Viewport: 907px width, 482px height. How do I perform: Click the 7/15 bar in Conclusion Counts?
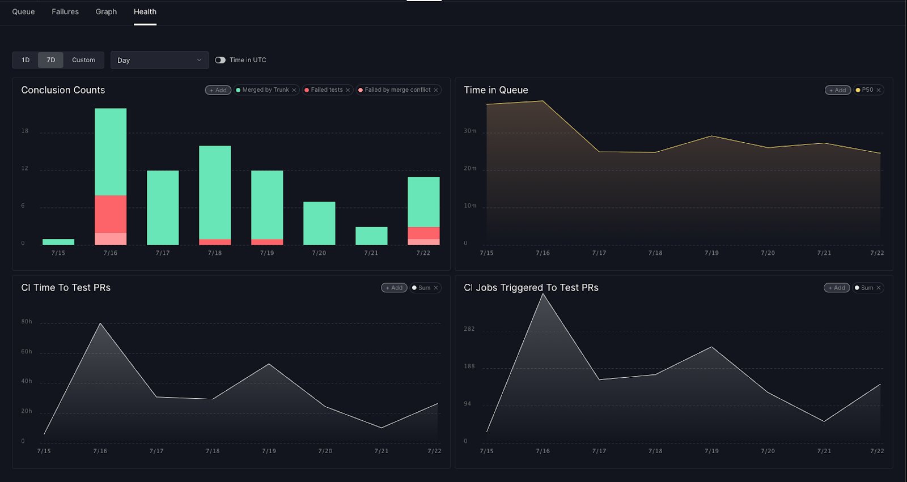(58, 242)
